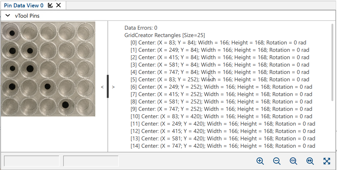Viewport: 337px width, 170px height.
Task: Select rectangle entry [14] in the list
Action: click(x=223, y=146)
